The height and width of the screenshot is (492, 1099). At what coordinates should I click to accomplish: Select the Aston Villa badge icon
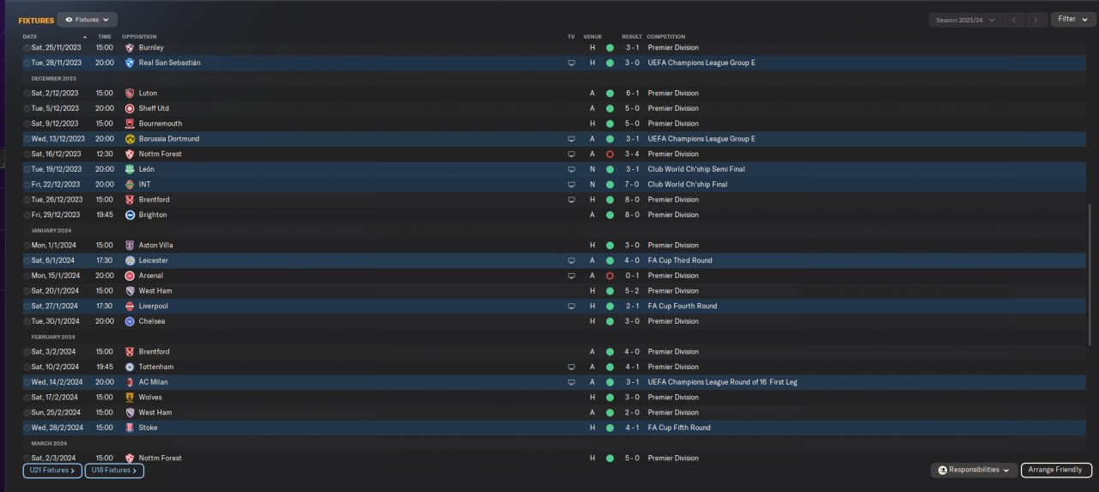130,246
